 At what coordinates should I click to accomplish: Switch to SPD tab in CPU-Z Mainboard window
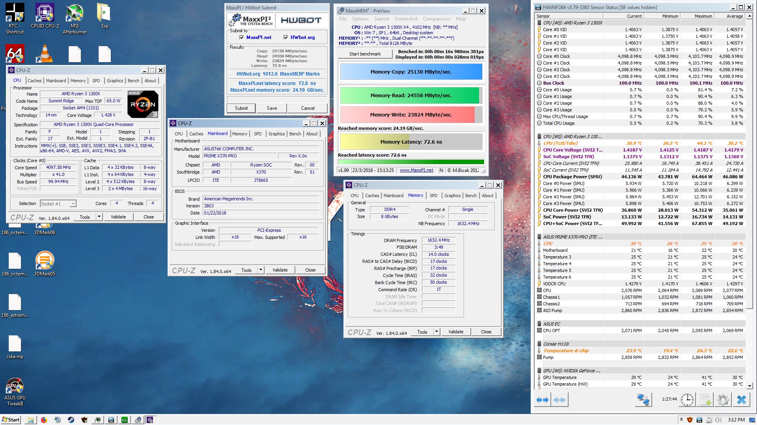[x=257, y=134]
